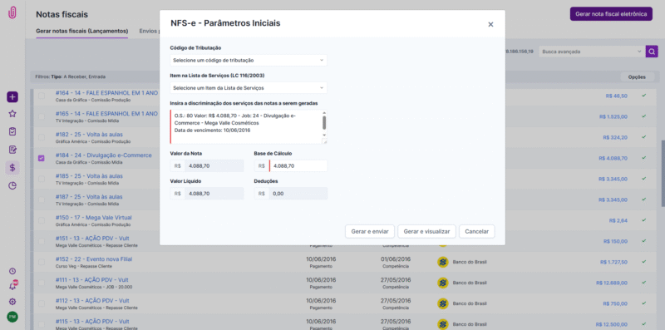
Task: Switch to the Envios tab
Action: click(x=149, y=31)
